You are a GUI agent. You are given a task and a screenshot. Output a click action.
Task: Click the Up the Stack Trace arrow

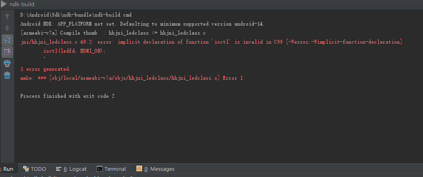coord(7,17)
